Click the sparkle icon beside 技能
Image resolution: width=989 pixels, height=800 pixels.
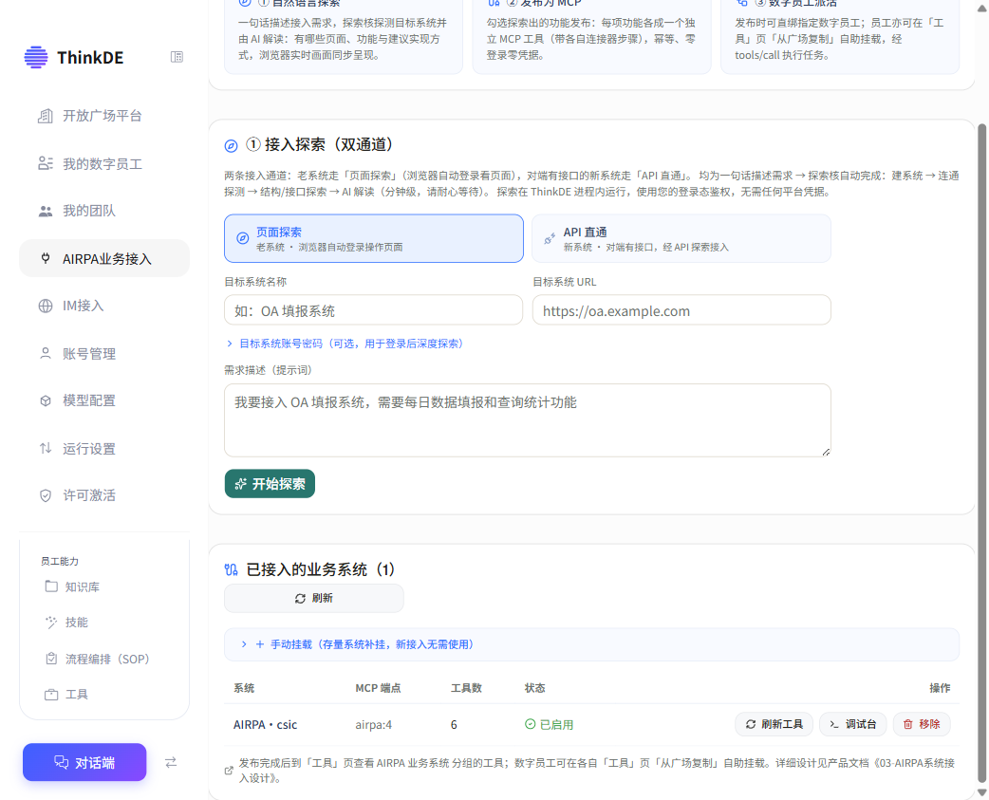pos(51,623)
